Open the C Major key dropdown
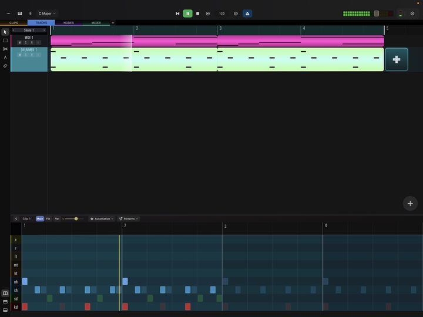Screen dimensions: 423x317 pos(47,14)
